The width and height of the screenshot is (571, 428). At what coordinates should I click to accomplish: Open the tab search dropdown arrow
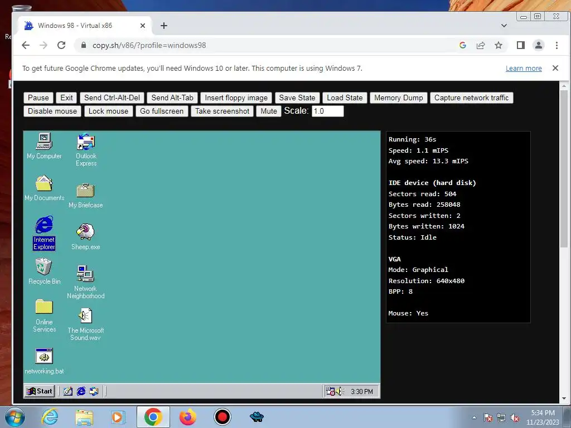pos(504,26)
